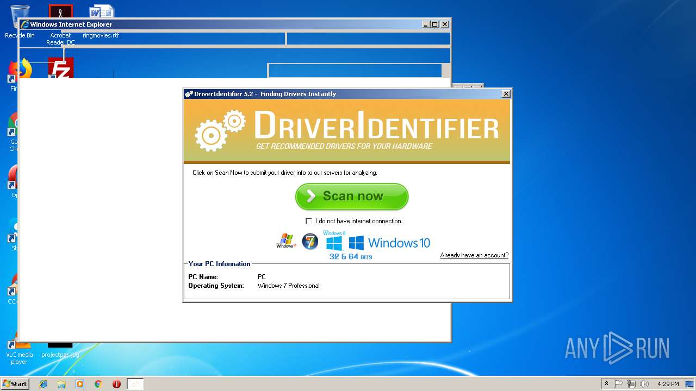This screenshot has height=391, width=696.
Task: Open Windows Explorer folder taskbar icon
Action: (x=61, y=384)
